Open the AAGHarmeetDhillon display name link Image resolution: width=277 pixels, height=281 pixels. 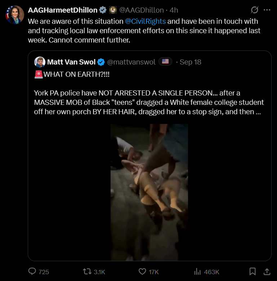coord(63,10)
